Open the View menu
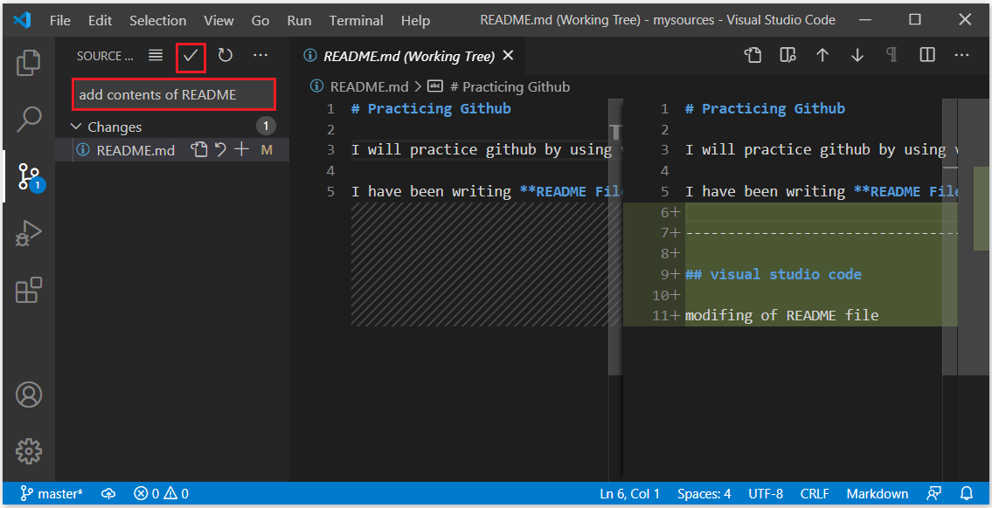Image resolution: width=992 pixels, height=508 pixels. click(219, 20)
